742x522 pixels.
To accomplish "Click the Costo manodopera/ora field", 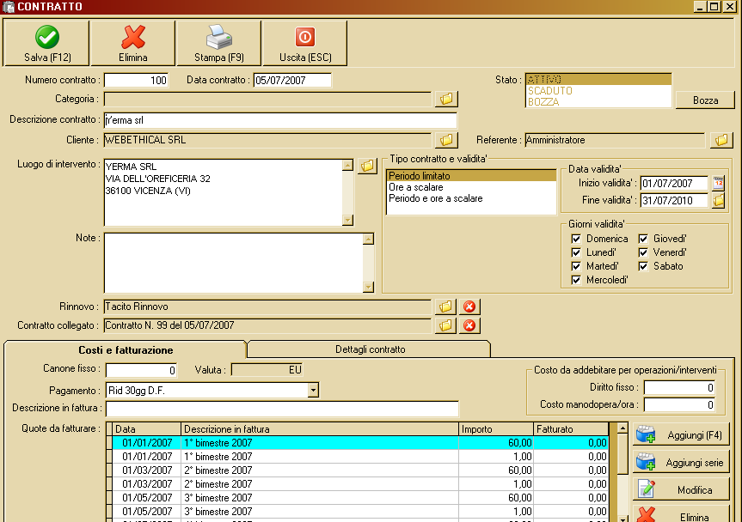I will (679, 405).
